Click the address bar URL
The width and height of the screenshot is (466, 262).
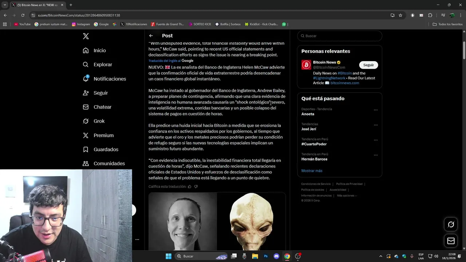click(79, 15)
